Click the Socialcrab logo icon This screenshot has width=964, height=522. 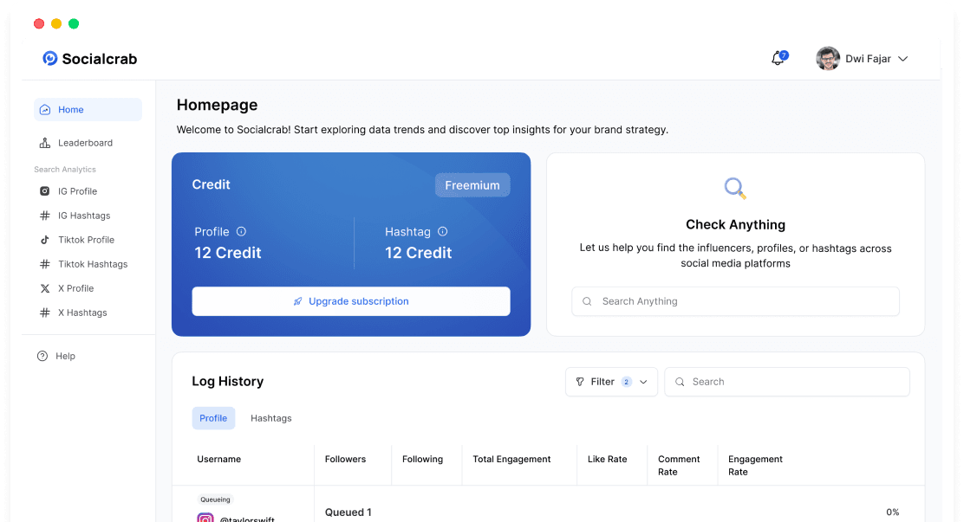50,58
